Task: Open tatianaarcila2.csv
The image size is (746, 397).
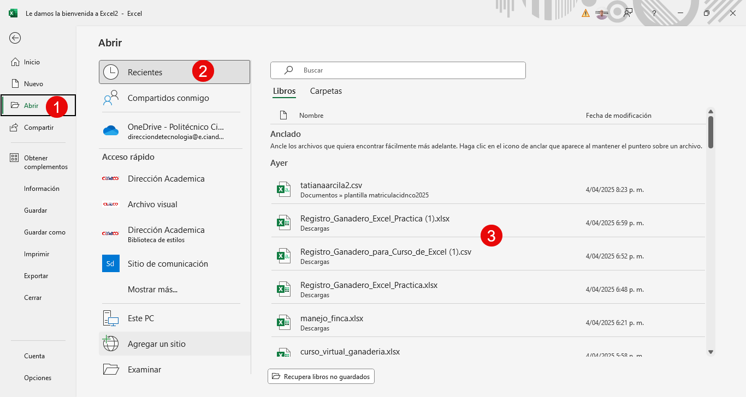Action: tap(488, 190)
